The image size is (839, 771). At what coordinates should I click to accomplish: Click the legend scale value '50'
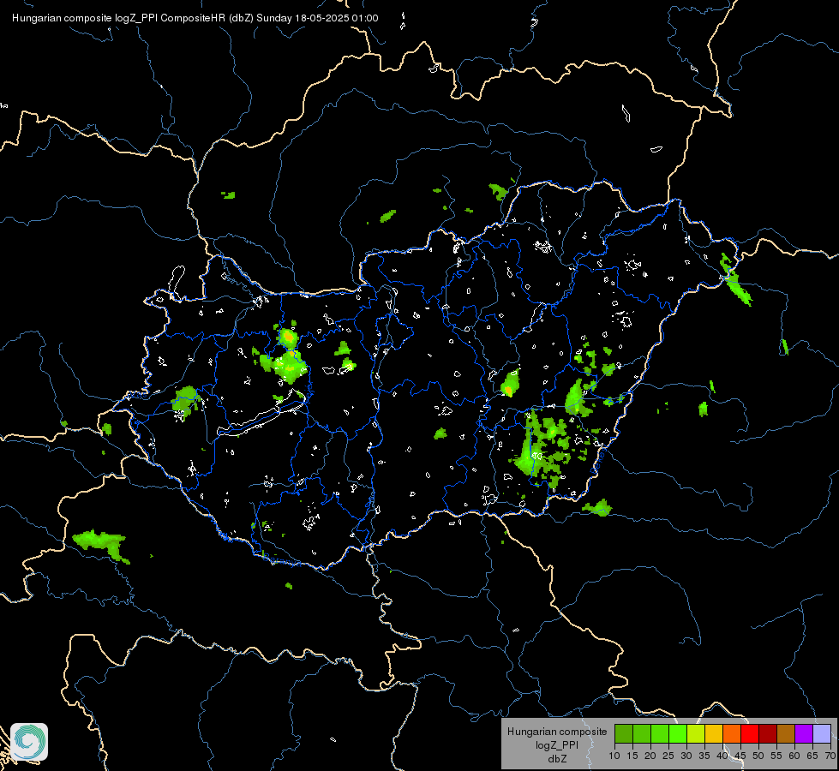click(x=758, y=756)
